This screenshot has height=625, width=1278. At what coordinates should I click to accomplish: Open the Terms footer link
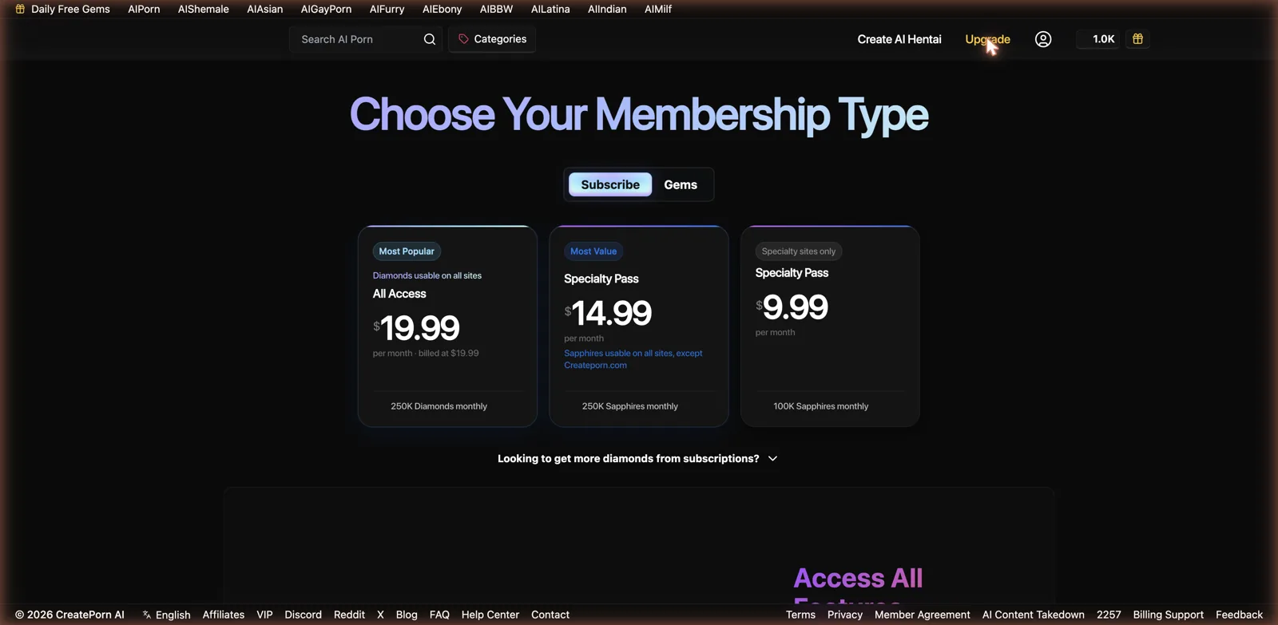(800, 615)
